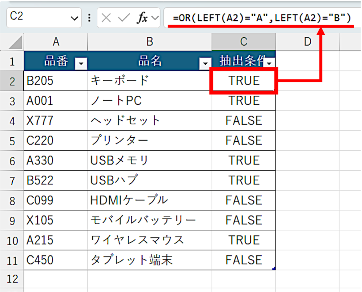Click the モバイルバッテリー cell
362x292 pixels.
[x=150, y=220]
